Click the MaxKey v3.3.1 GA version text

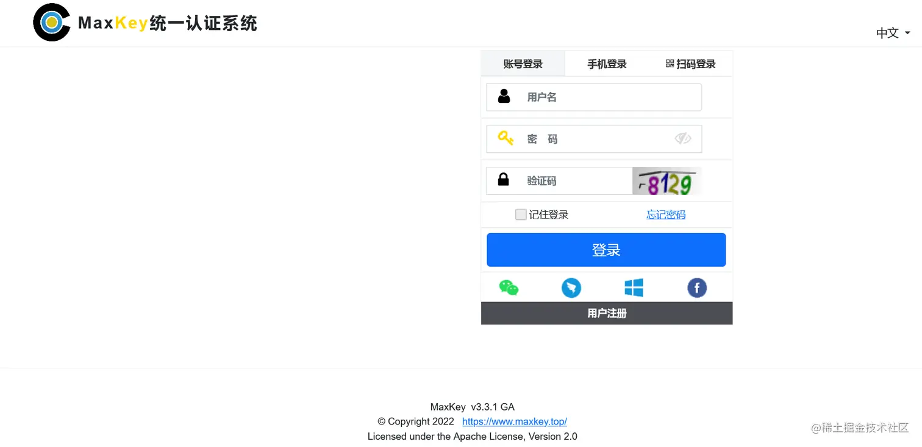tap(473, 407)
